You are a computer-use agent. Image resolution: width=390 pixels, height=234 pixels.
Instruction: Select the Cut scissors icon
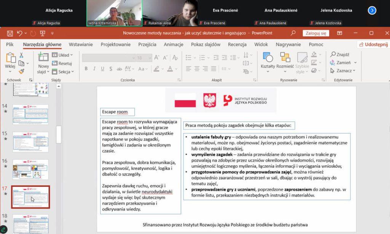tap(22, 56)
